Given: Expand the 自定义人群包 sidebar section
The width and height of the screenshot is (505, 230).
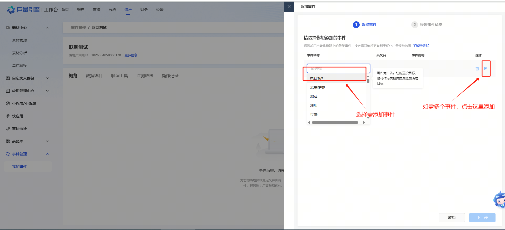Looking at the screenshot, I should [x=47, y=78].
